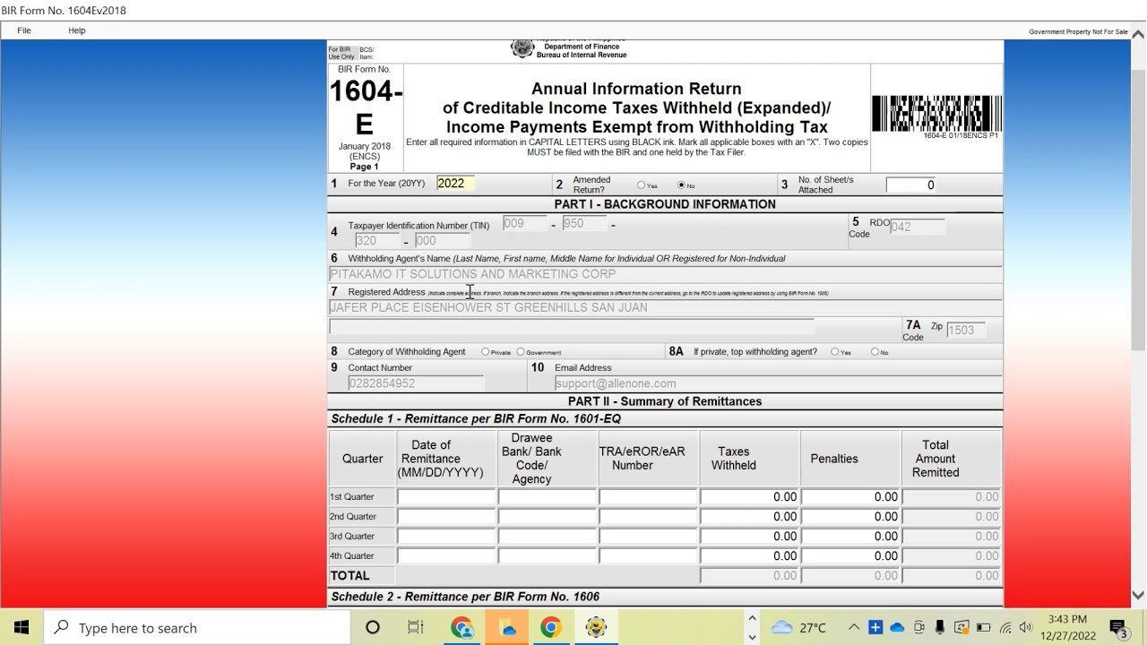
Task: Click the 'PART I - BACKGROUND INFORMATION' heading
Action: [665, 204]
